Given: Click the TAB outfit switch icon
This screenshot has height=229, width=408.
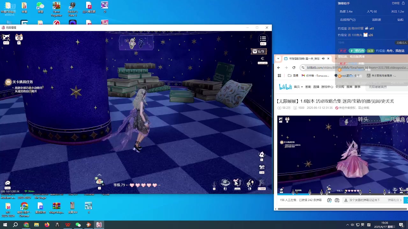Looking at the screenshot, I should point(262,167).
